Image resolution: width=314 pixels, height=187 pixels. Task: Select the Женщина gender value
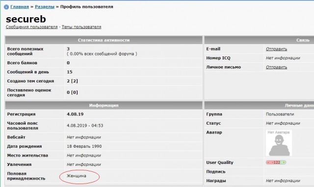[77, 176]
